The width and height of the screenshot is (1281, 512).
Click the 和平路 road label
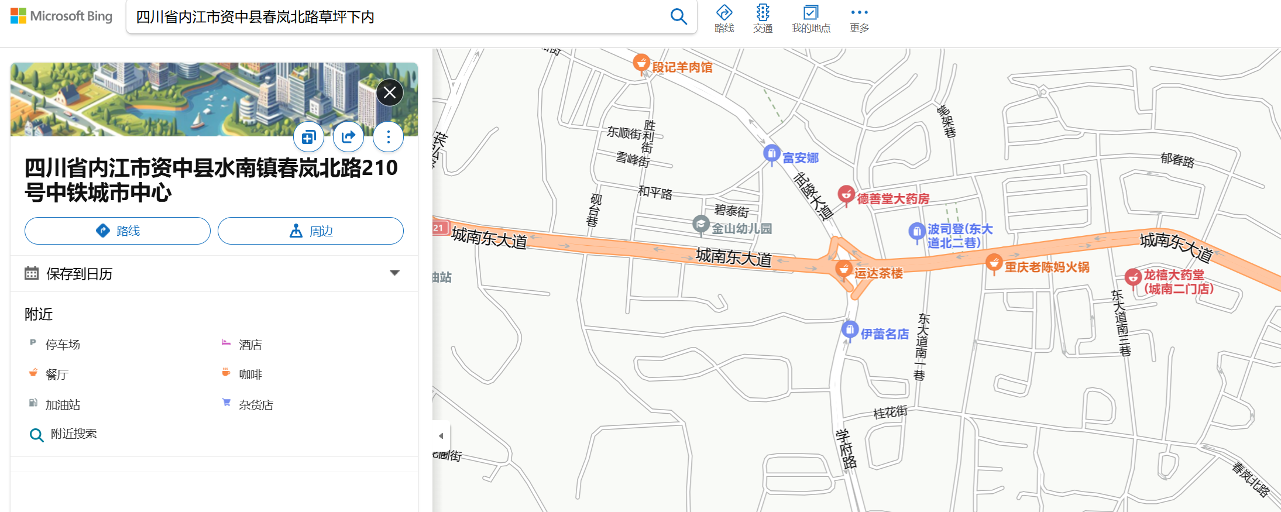(655, 192)
